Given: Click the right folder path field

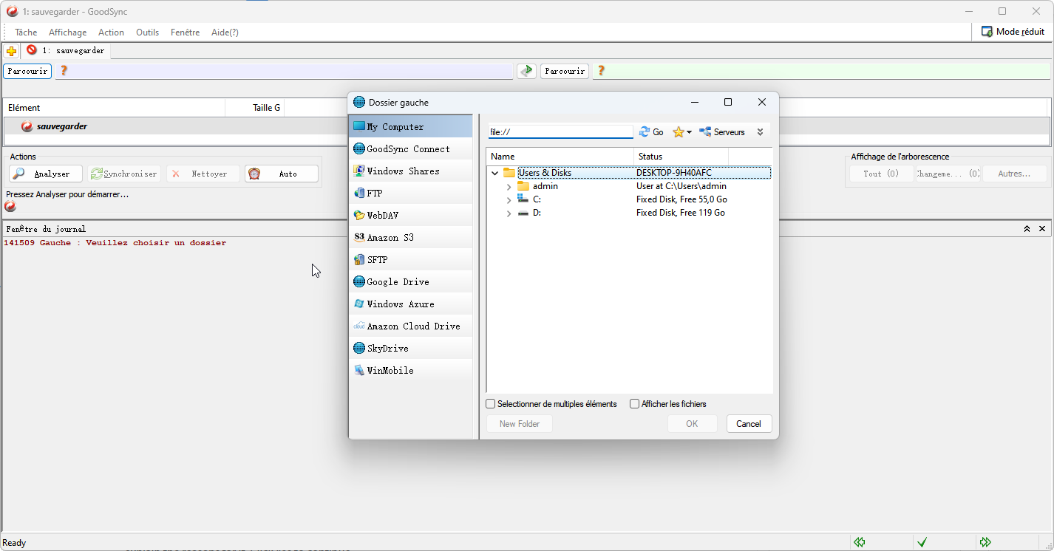Looking at the screenshot, I should point(821,71).
